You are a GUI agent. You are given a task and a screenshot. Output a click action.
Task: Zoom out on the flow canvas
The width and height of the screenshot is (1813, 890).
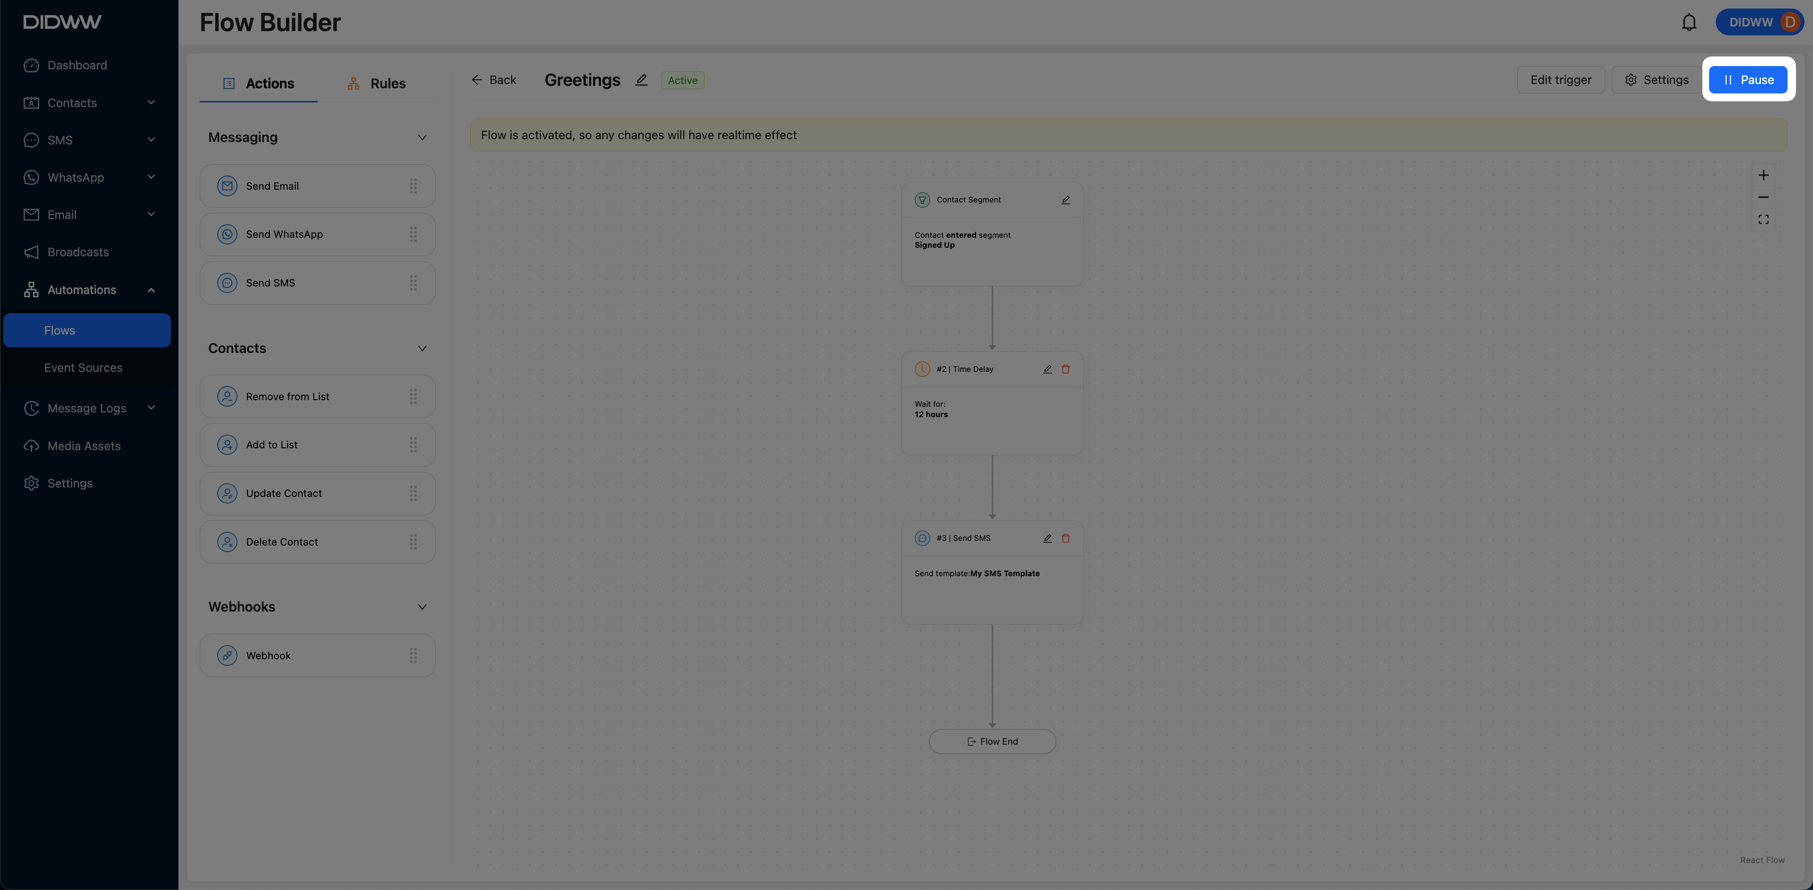(1763, 198)
